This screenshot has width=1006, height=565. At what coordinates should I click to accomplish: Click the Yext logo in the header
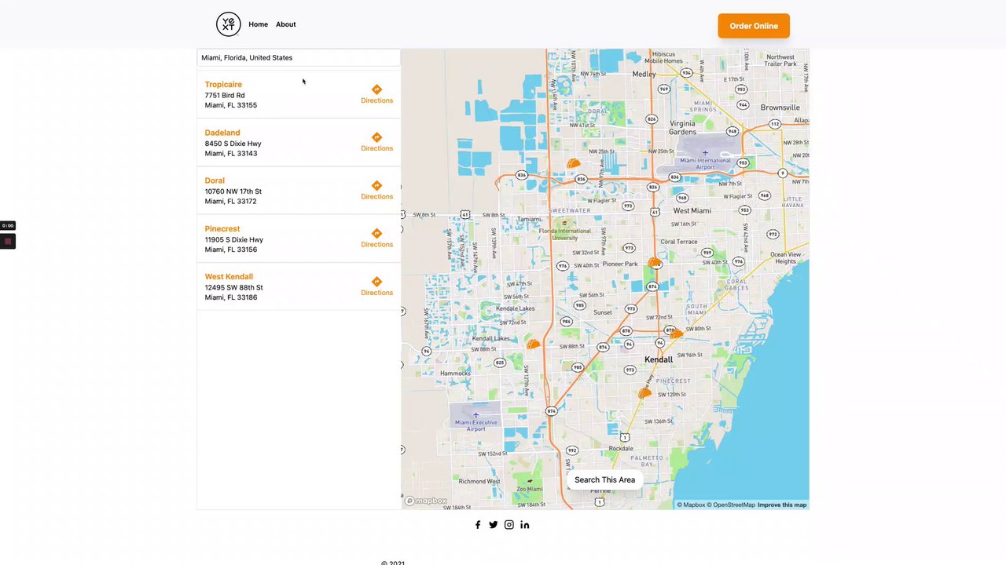pyautogui.click(x=228, y=24)
